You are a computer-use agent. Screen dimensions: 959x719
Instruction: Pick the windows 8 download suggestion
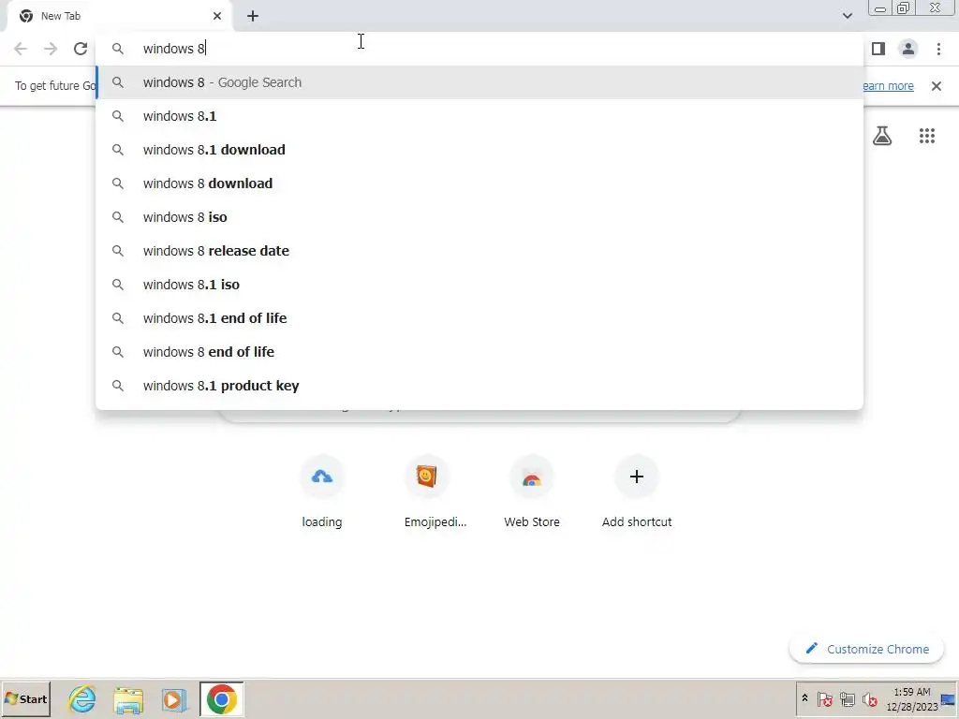pyautogui.click(x=479, y=183)
